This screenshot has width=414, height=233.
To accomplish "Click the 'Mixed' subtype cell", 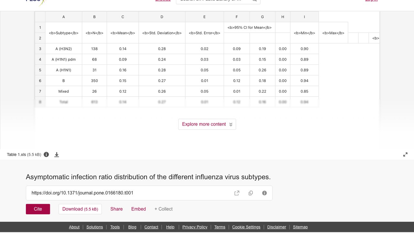I will point(64,91).
